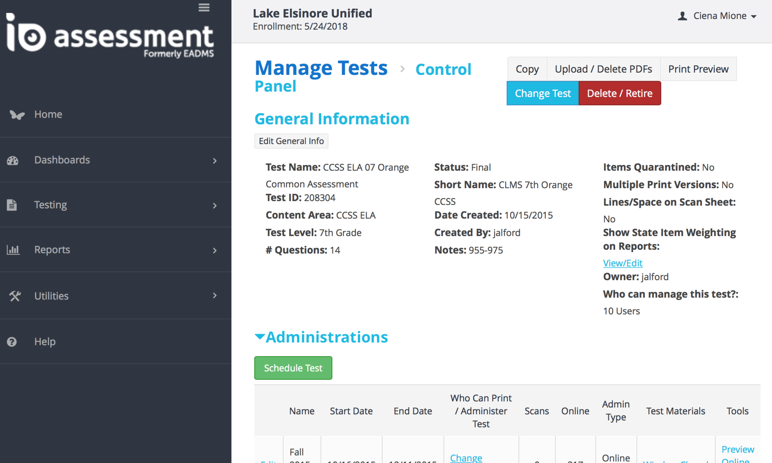Open the View/Edit state item weighting link
This screenshot has height=463, width=772.
coord(622,263)
